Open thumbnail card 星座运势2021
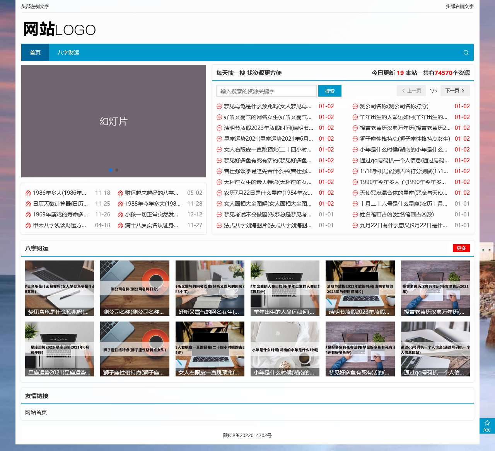 coord(60,349)
